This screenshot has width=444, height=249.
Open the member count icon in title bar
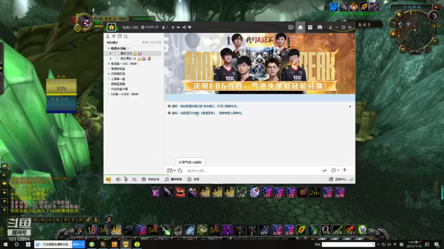tap(164, 27)
